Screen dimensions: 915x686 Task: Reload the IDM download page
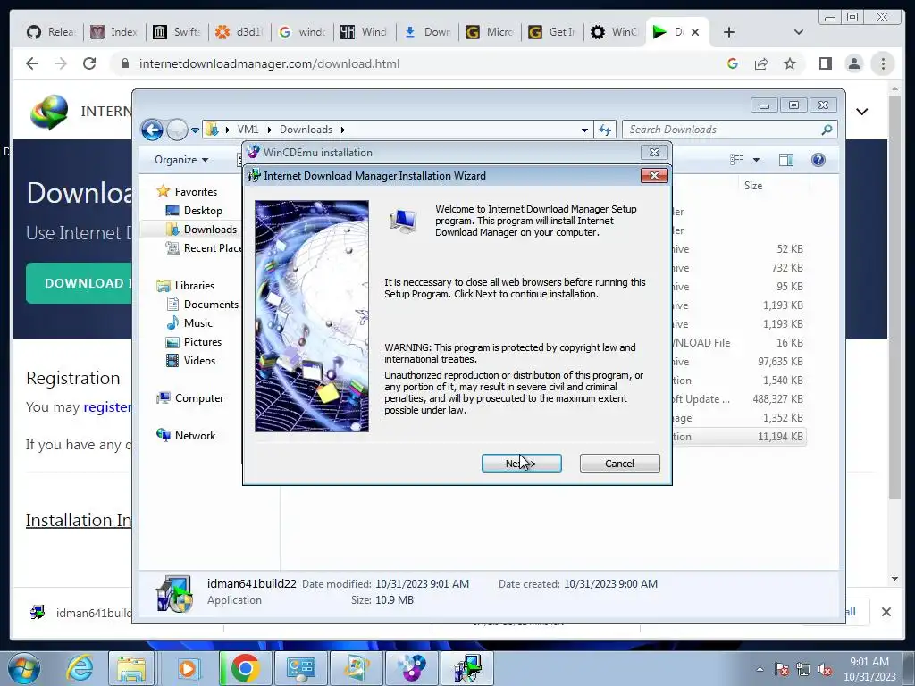89,63
